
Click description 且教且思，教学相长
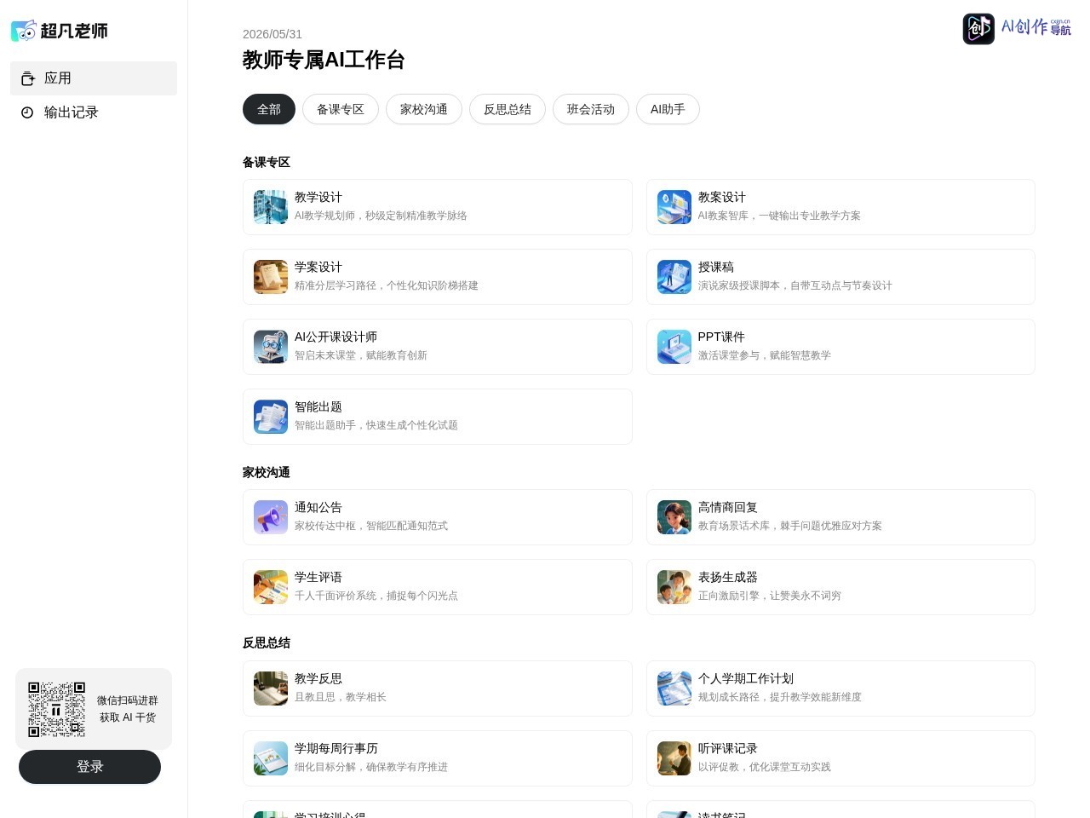pyautogui.click(x=341, y=697)
